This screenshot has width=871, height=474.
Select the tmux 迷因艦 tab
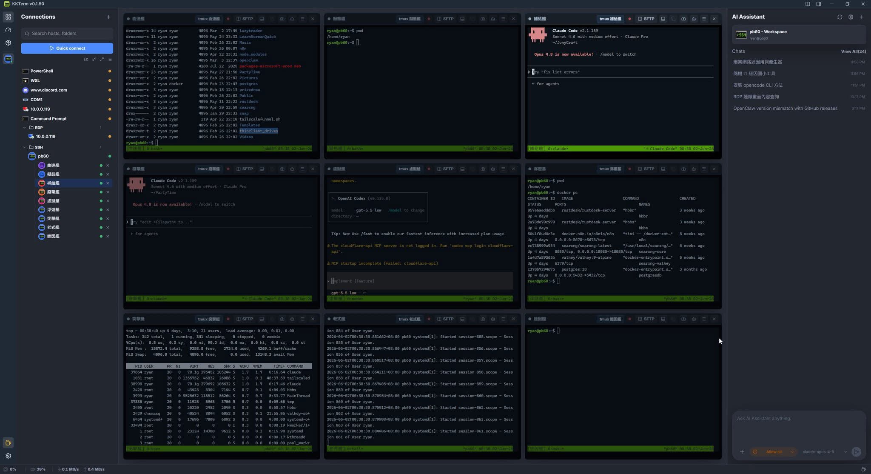[610, 319]
